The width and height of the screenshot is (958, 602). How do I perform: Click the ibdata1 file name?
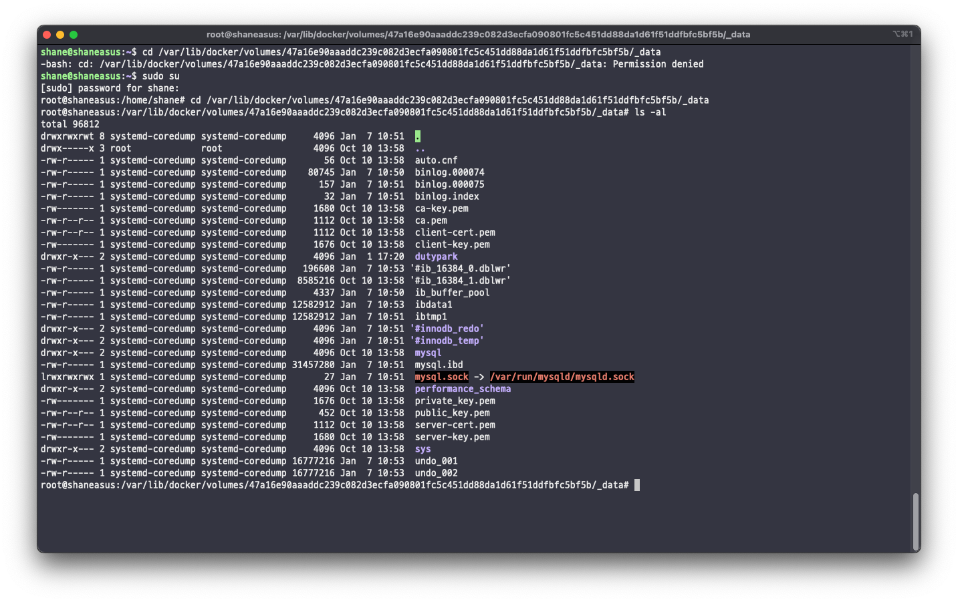(434, 305)
